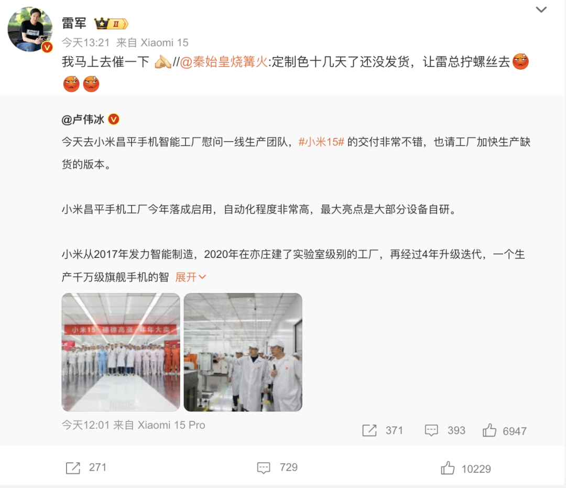View the factory group photo thumbnail

pos(121,352)
